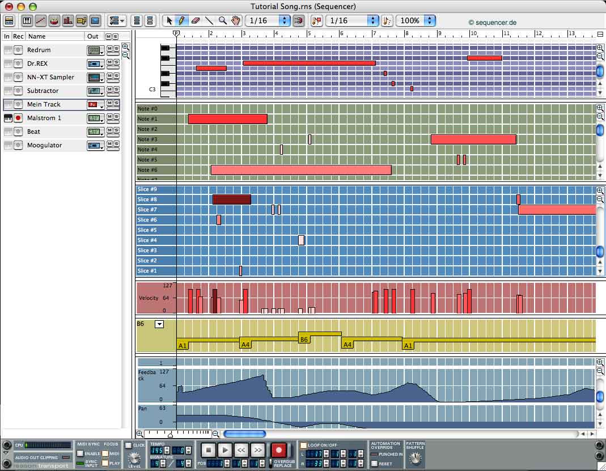Screen dimensions: 606x471
Task: Select the Selection arrow tool
Action: point(169,20)
